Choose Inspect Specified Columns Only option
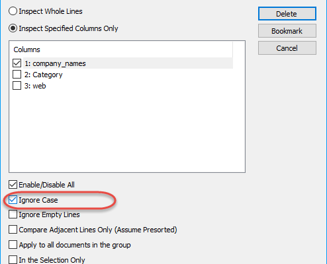327x264 pixels. point(13,28)
